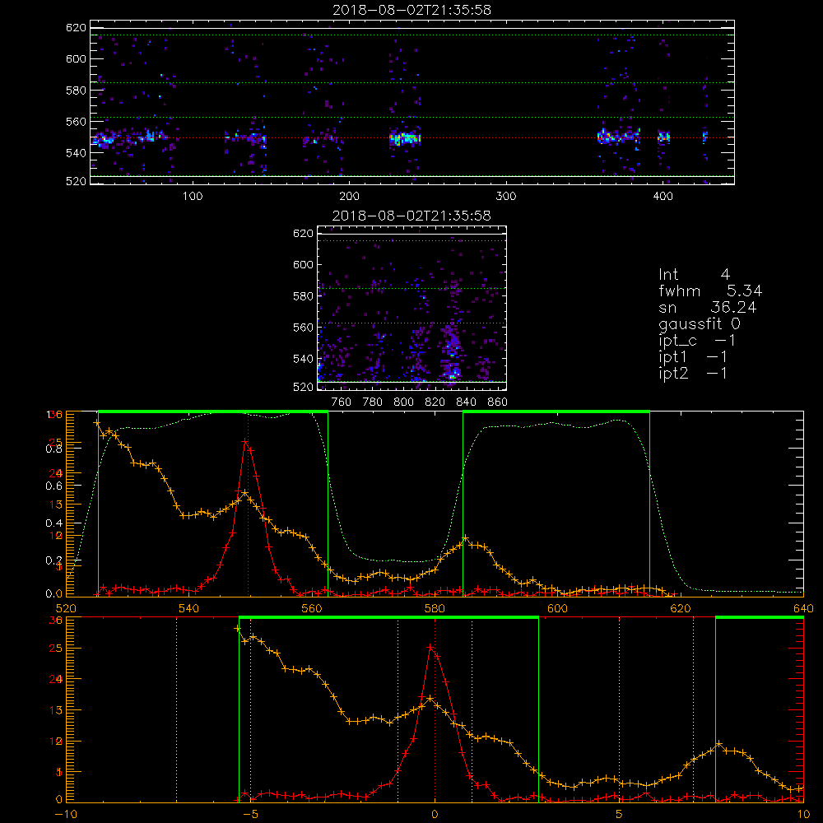Click x-axis label 640 on profile plot
823x823 pixels.
(x=803, y=609)
